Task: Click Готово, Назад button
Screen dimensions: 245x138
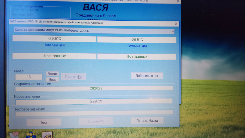Action: coord(147,120)
